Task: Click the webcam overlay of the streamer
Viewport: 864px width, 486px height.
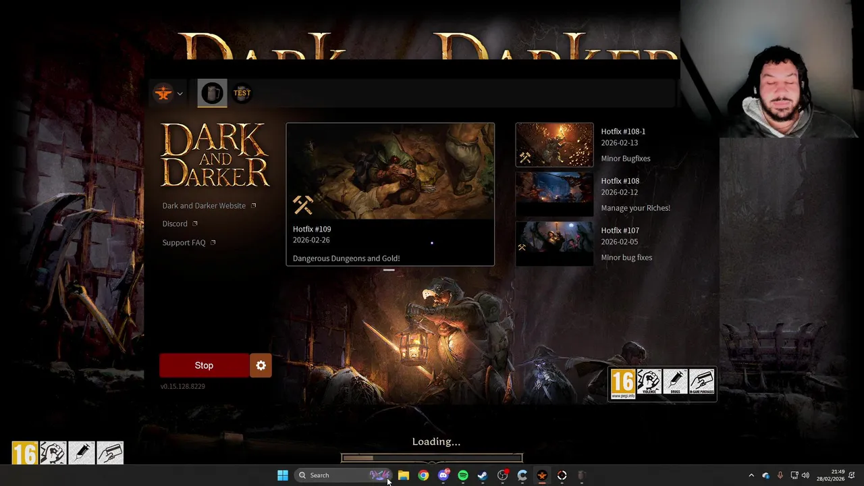Action: tap(772, 69)
